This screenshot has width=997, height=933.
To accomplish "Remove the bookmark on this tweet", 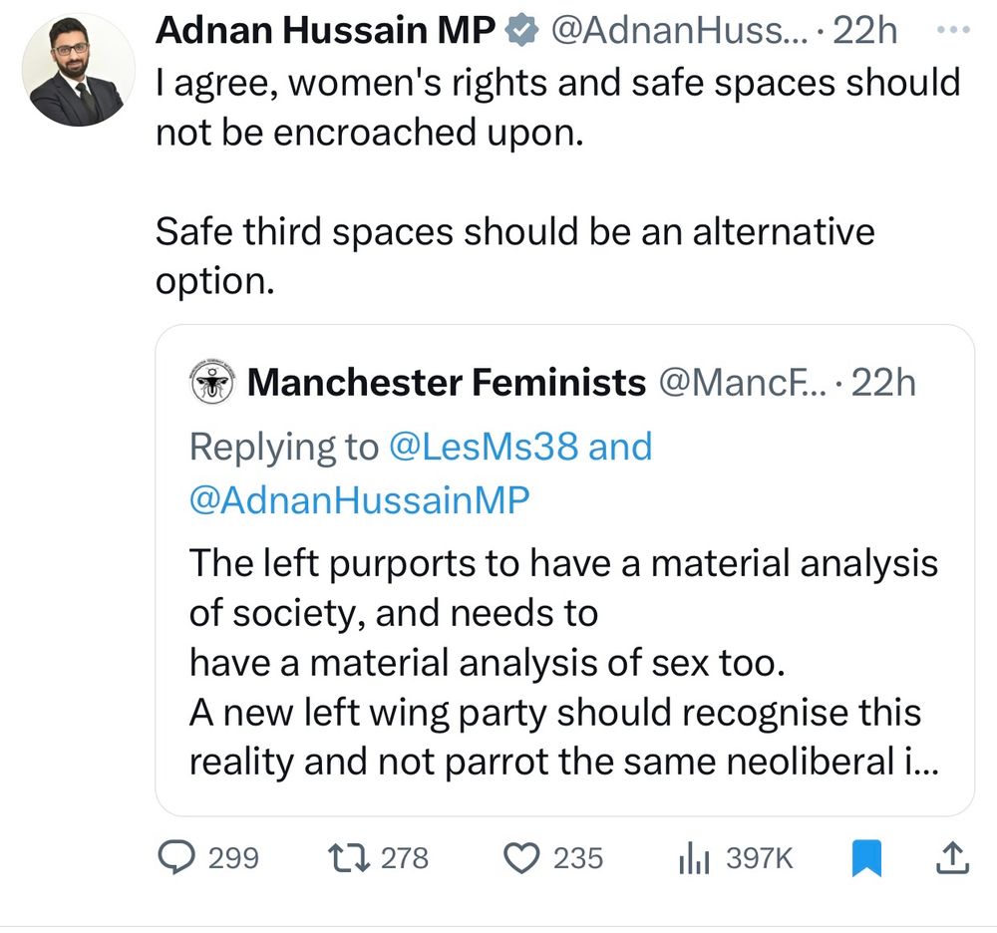I will click(867, 856).
